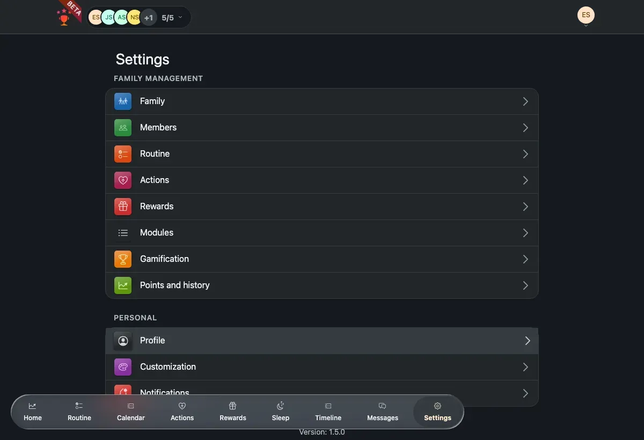Go to the Home tab
This screenshot has height=440, width=644.
[x=33, y=412]
